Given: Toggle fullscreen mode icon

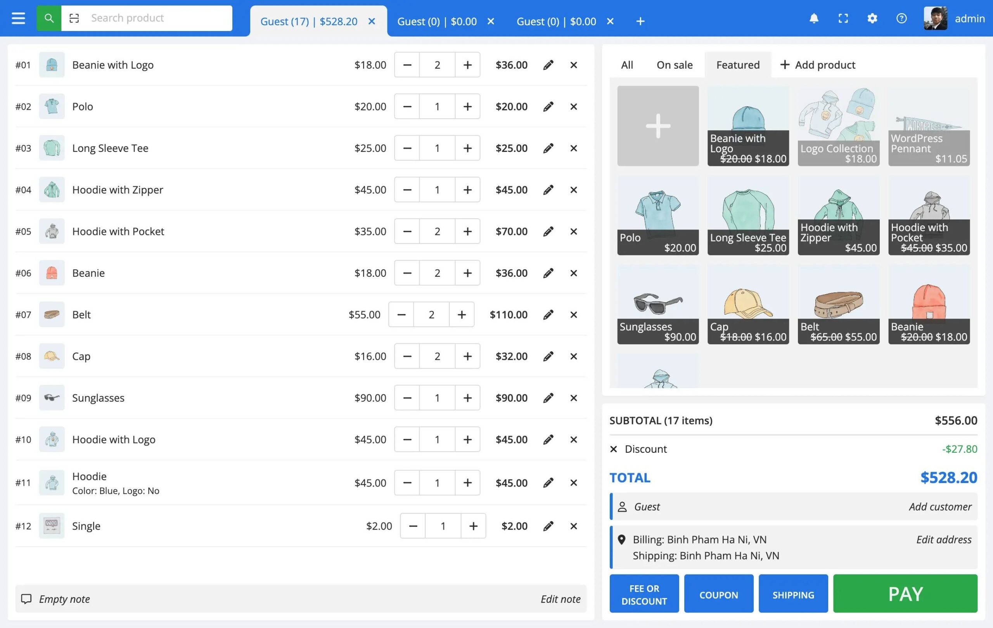Looking at the screenshot, I should point(843,18).
